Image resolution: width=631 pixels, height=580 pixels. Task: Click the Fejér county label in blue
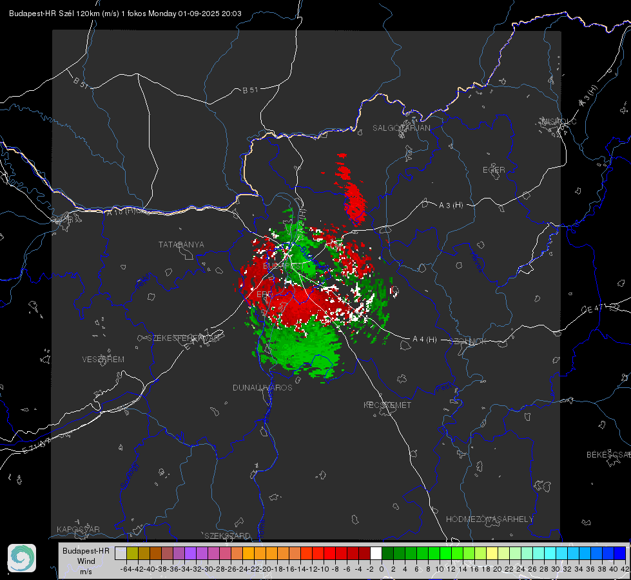[x=144, y=282]
